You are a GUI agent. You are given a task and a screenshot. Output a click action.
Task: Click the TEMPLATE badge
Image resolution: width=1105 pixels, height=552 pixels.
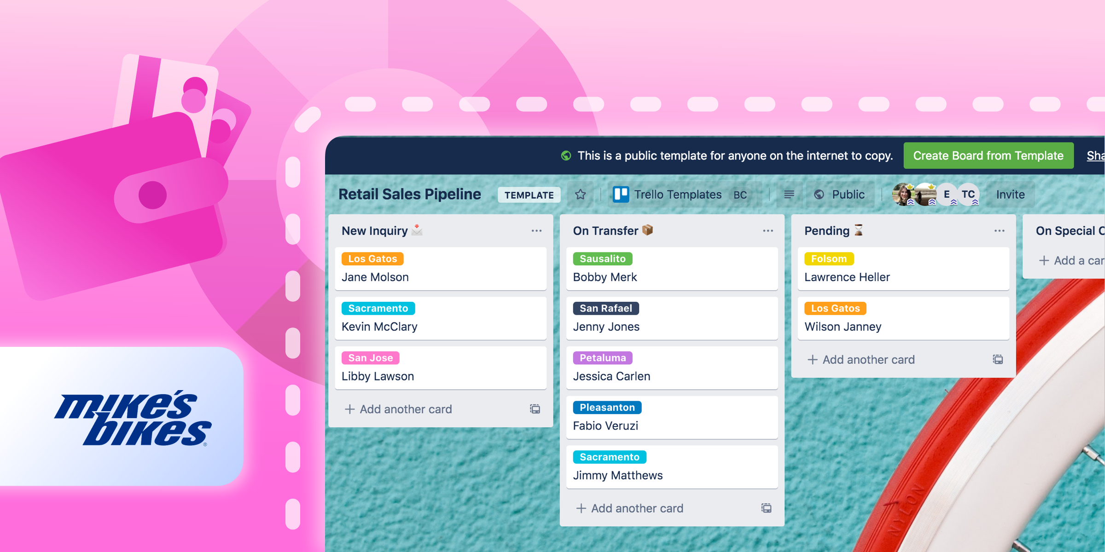coord(529,195)
